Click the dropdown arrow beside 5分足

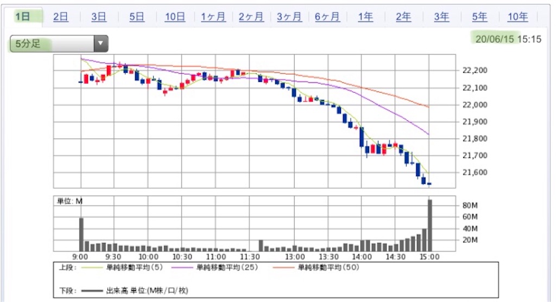[100, 43]
